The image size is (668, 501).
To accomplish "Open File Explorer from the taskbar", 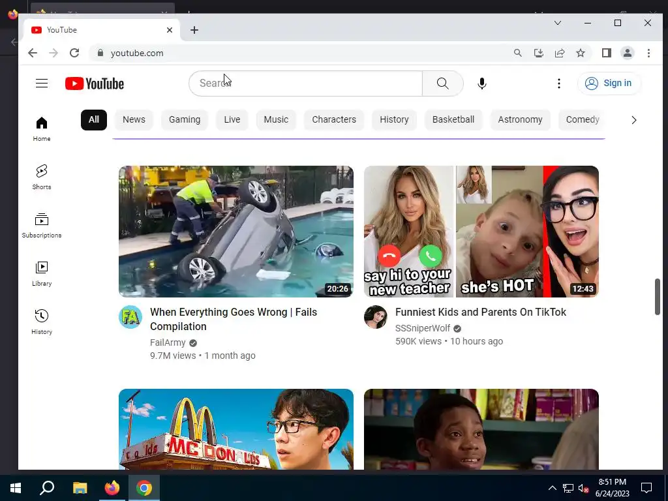I will [x=80, y=488].
